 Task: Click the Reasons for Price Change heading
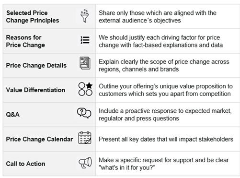coord(25,41)
